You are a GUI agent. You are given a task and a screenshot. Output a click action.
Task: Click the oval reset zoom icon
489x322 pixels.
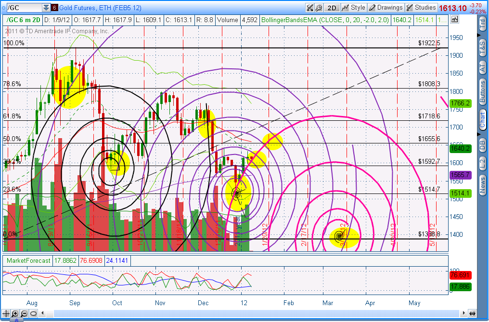pos(33,313)
